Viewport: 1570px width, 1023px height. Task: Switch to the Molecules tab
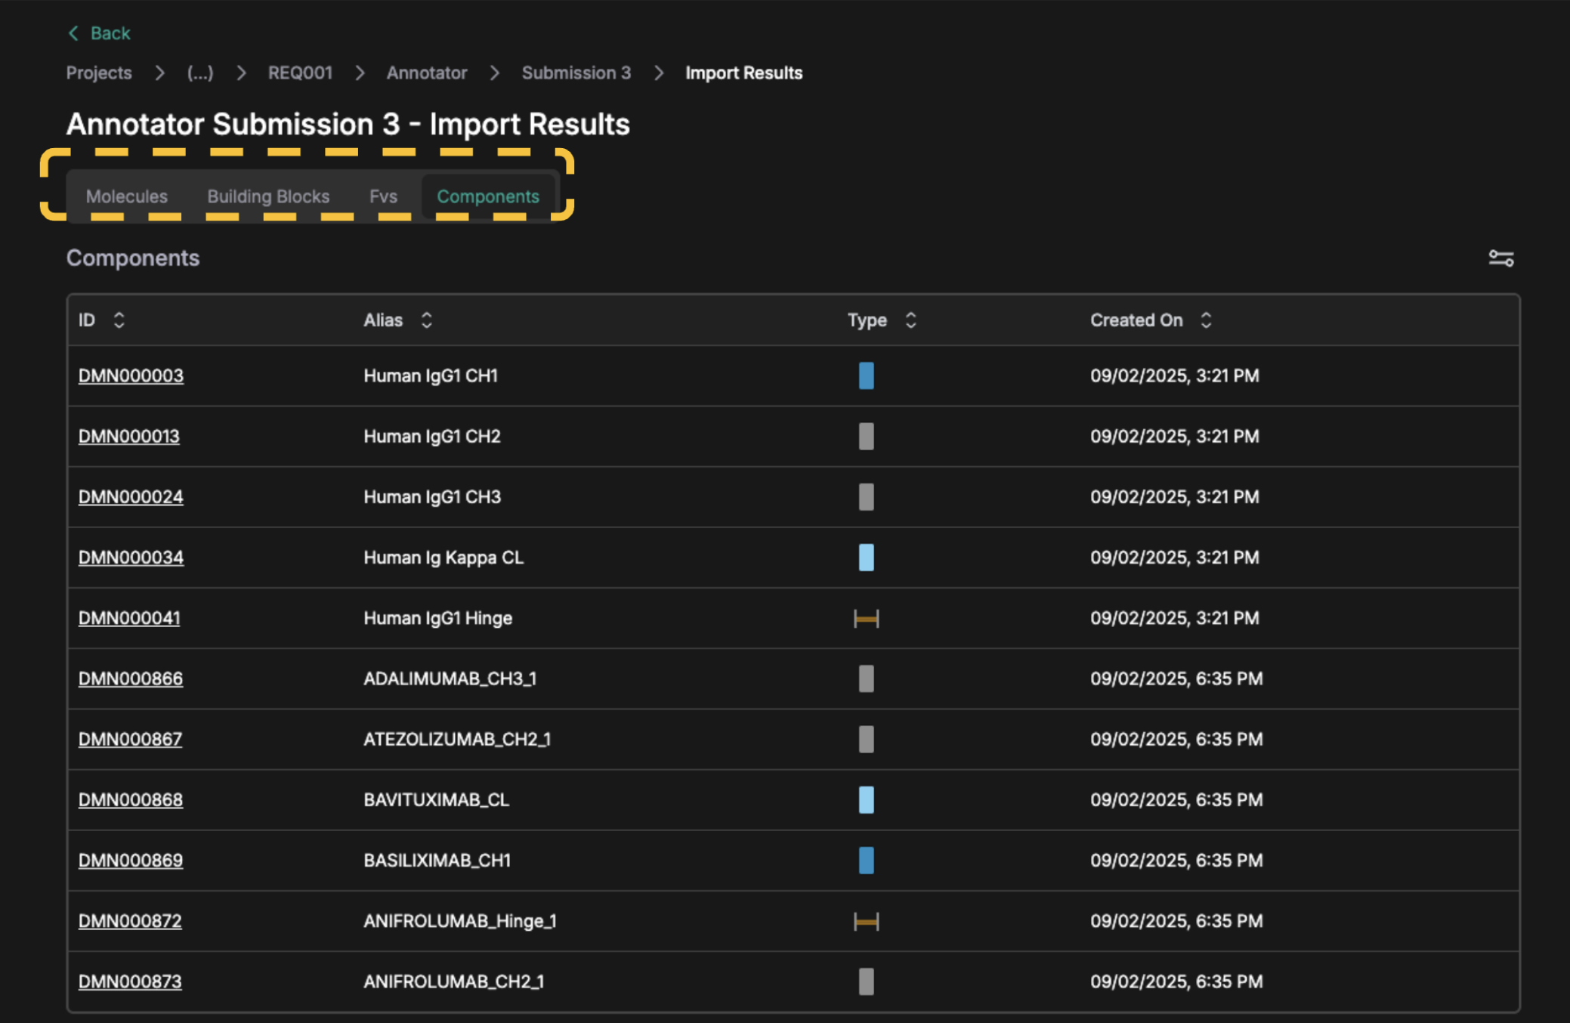click(x=127, y=196)
